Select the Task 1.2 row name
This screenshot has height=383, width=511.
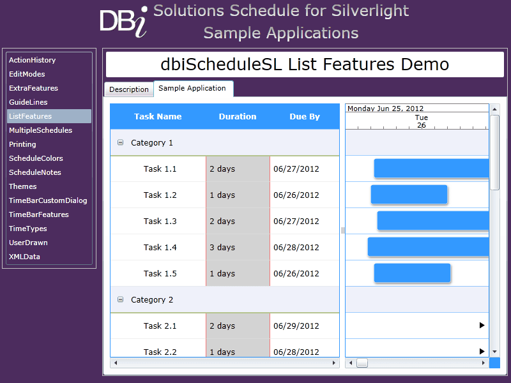click(160, 195)
